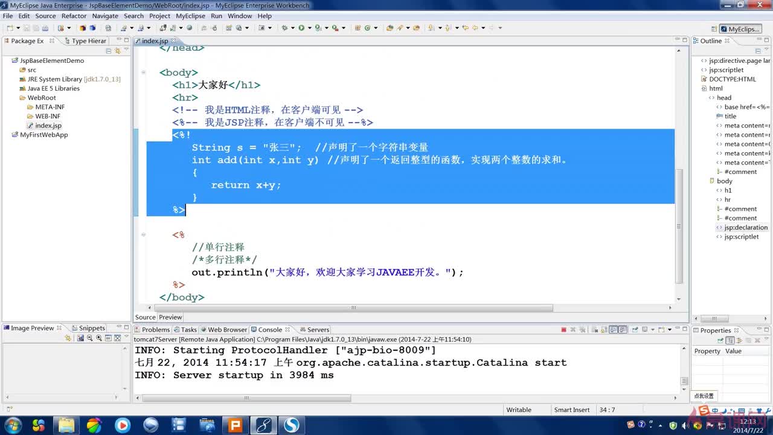This screenshot has height=435, width=773.
Task: Open the Refactor menu
Action: tap(74, 16)
